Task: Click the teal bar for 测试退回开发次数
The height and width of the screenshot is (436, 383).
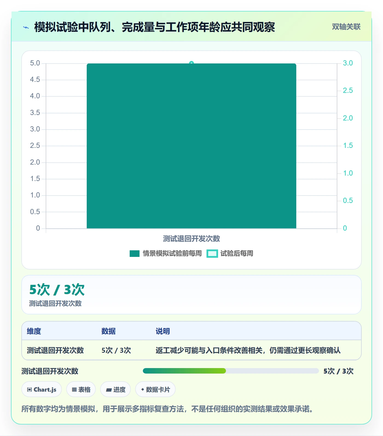Action: click(191, 146)
